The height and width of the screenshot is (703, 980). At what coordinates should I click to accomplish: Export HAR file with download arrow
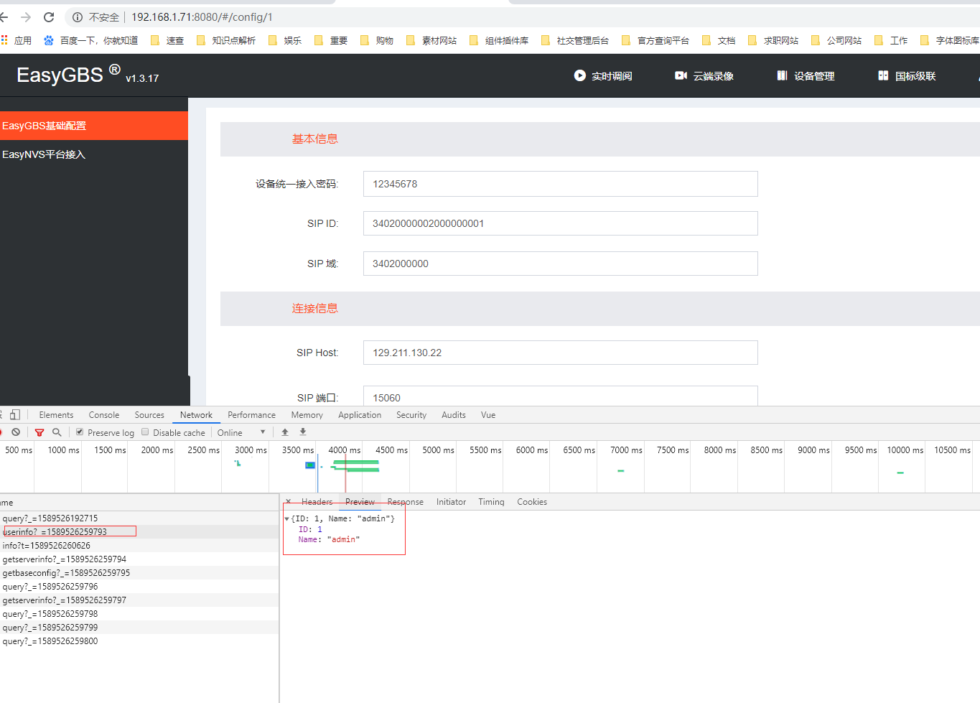point(303,432)
